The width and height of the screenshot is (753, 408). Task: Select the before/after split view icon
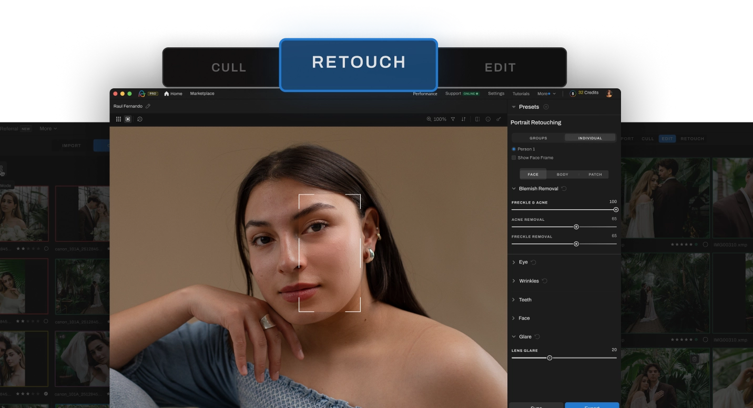click(x=477, y=119)
